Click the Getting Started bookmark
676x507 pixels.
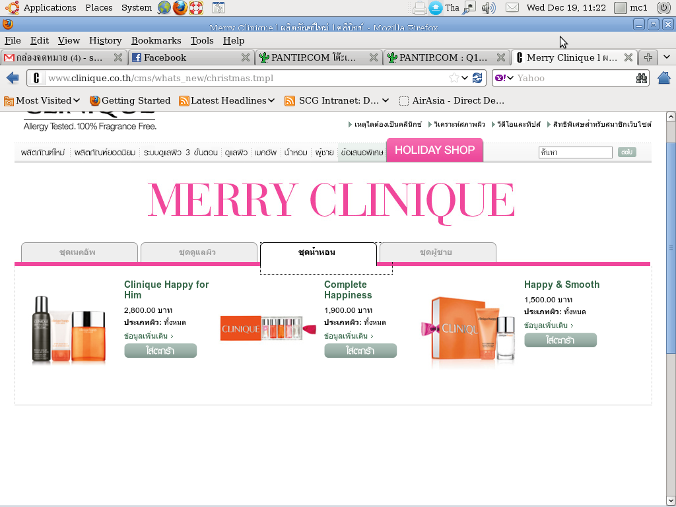130,100
